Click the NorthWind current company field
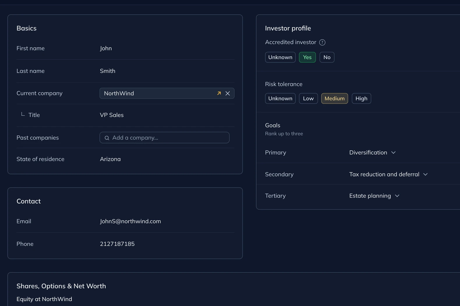460x306 pixels. click(167, 93)
